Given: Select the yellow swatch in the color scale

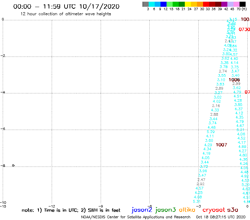Looking at the screenshot, I should pyautogui.click(x=188, y=4).
